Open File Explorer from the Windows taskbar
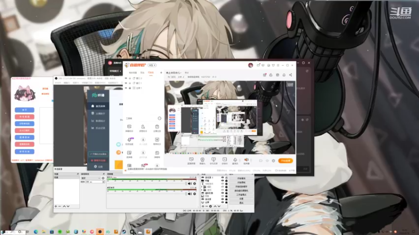The image size is (419, 235). tap(44, 232)
